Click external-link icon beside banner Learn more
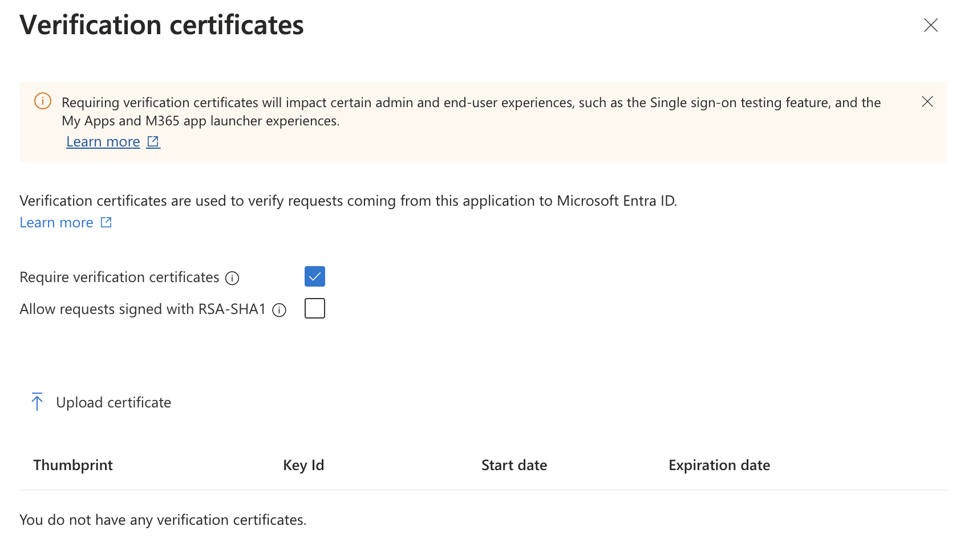This screenshot has height=555, width=972. coord(153,141)
